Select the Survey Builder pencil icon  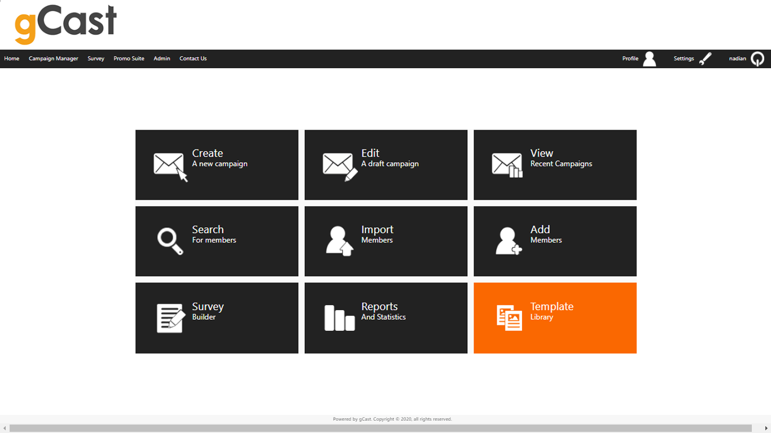tap(169, 317)
